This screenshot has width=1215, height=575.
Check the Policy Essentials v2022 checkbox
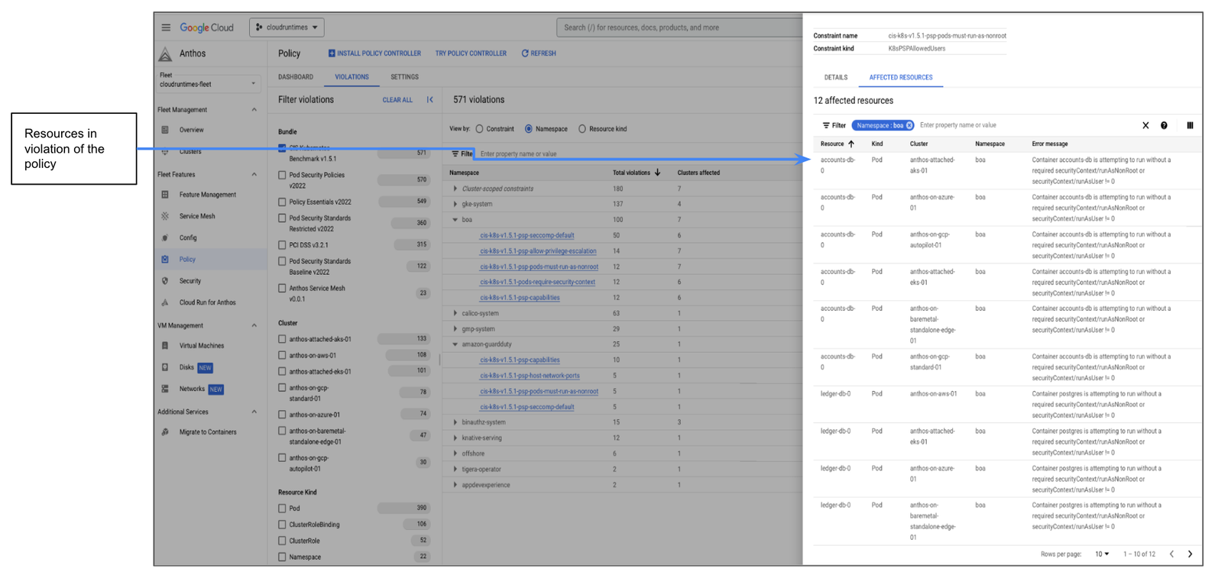tap(282, 202)
